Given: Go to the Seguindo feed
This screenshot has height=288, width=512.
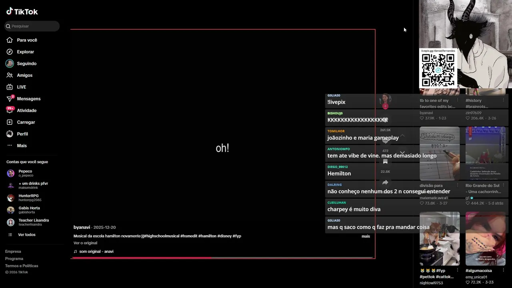Looking at the screenshot, I should [x=27, y=64].
